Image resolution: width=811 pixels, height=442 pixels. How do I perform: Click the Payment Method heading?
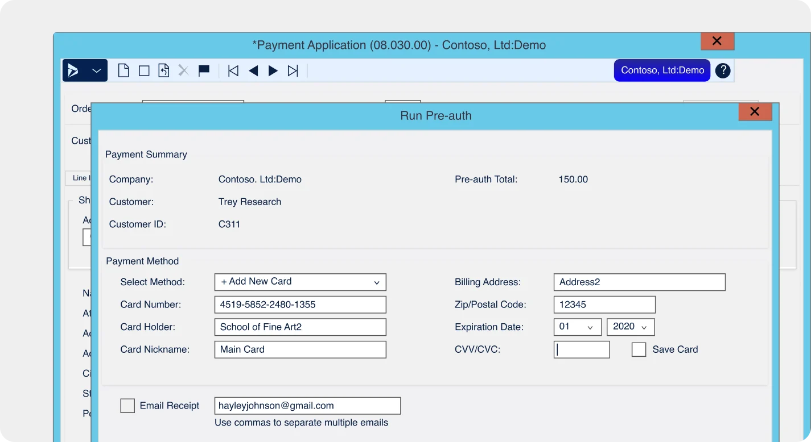pos(142,261)
